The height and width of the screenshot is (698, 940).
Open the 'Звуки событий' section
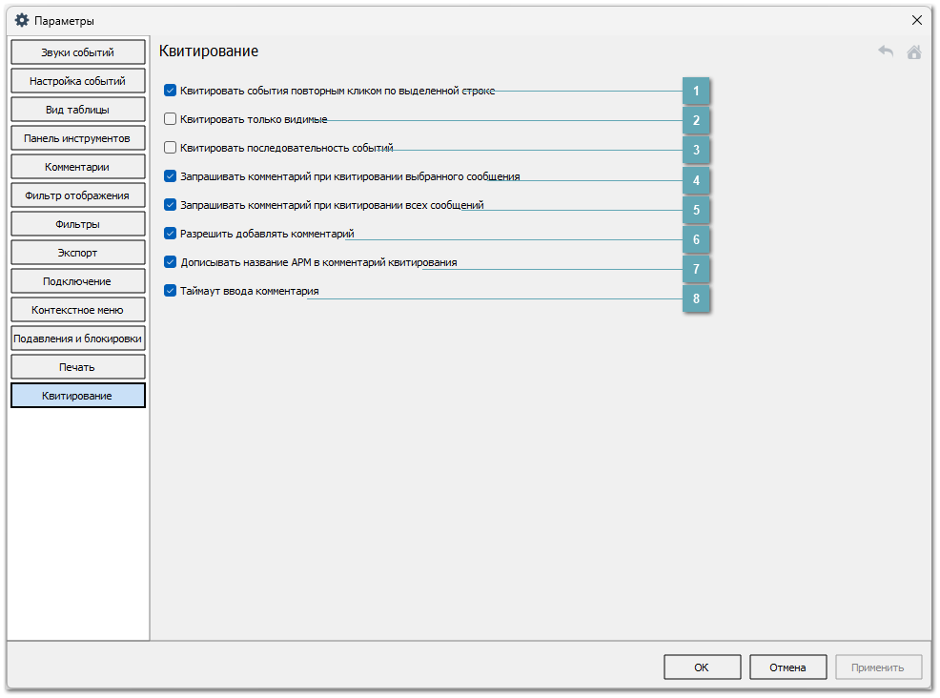(x=78, y=52)
